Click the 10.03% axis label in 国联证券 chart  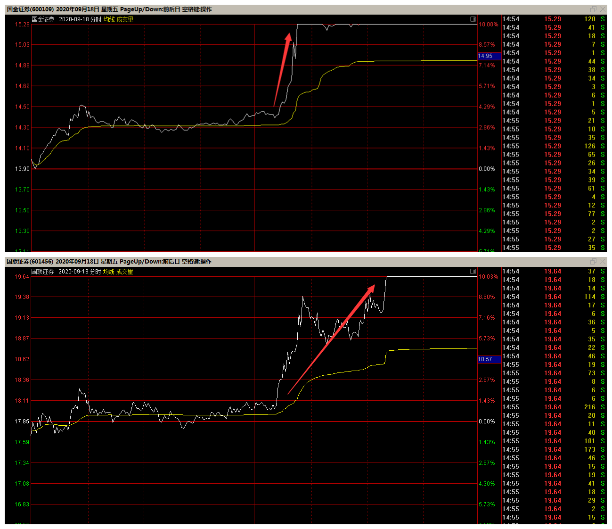coord(488,277)
